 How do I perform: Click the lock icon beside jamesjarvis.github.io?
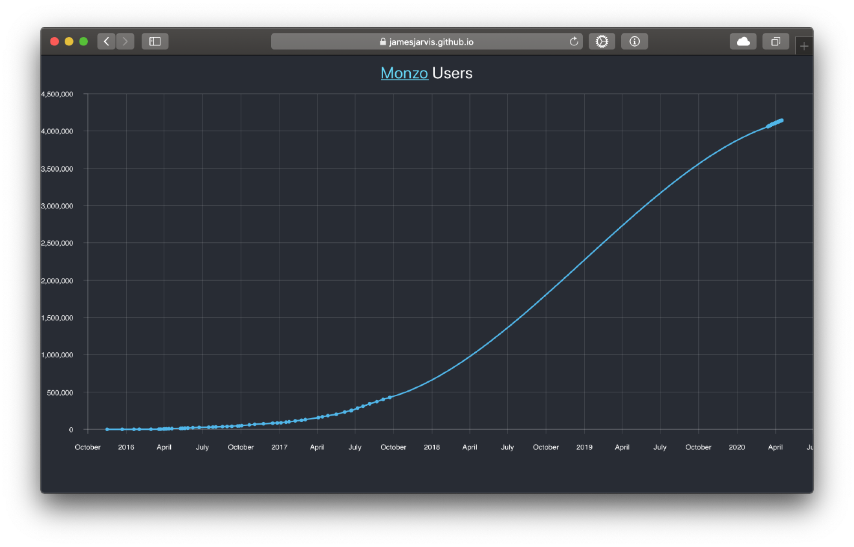click(x=383, y=41)
